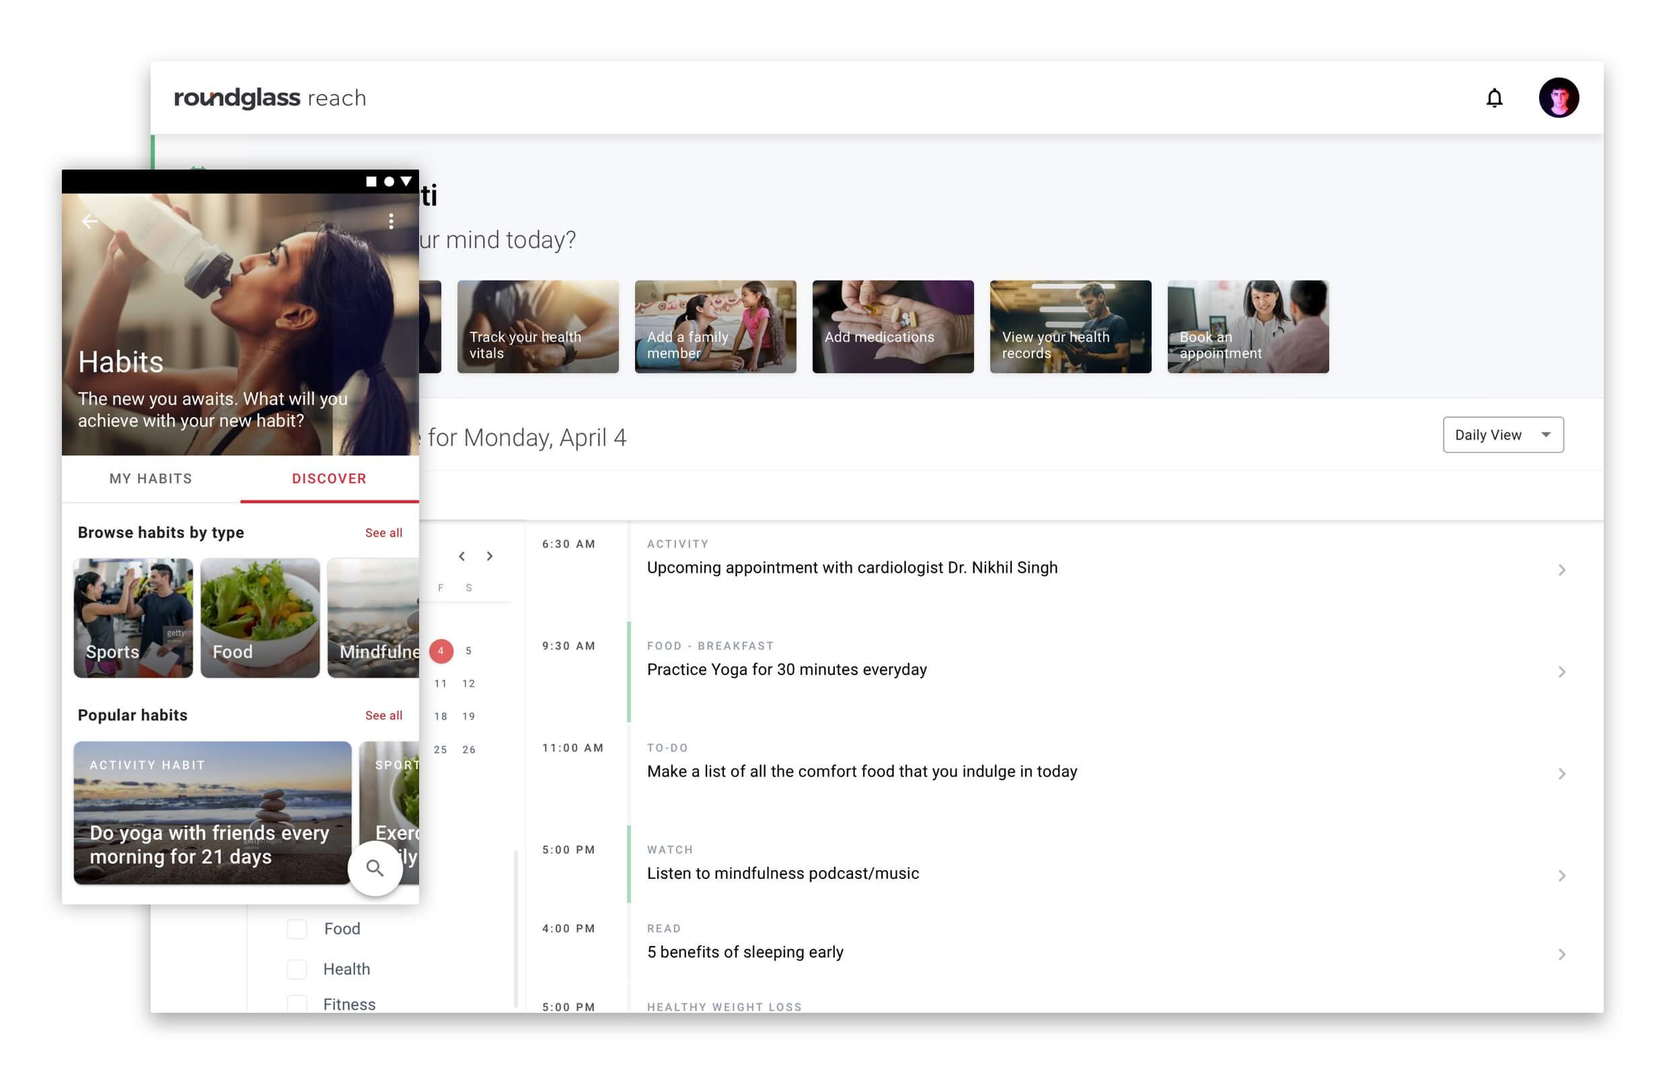The height and width of the screenshot is (1074, 1671).
Task: Open 'Make a list of all the comfort food' item
Action: 862,771
